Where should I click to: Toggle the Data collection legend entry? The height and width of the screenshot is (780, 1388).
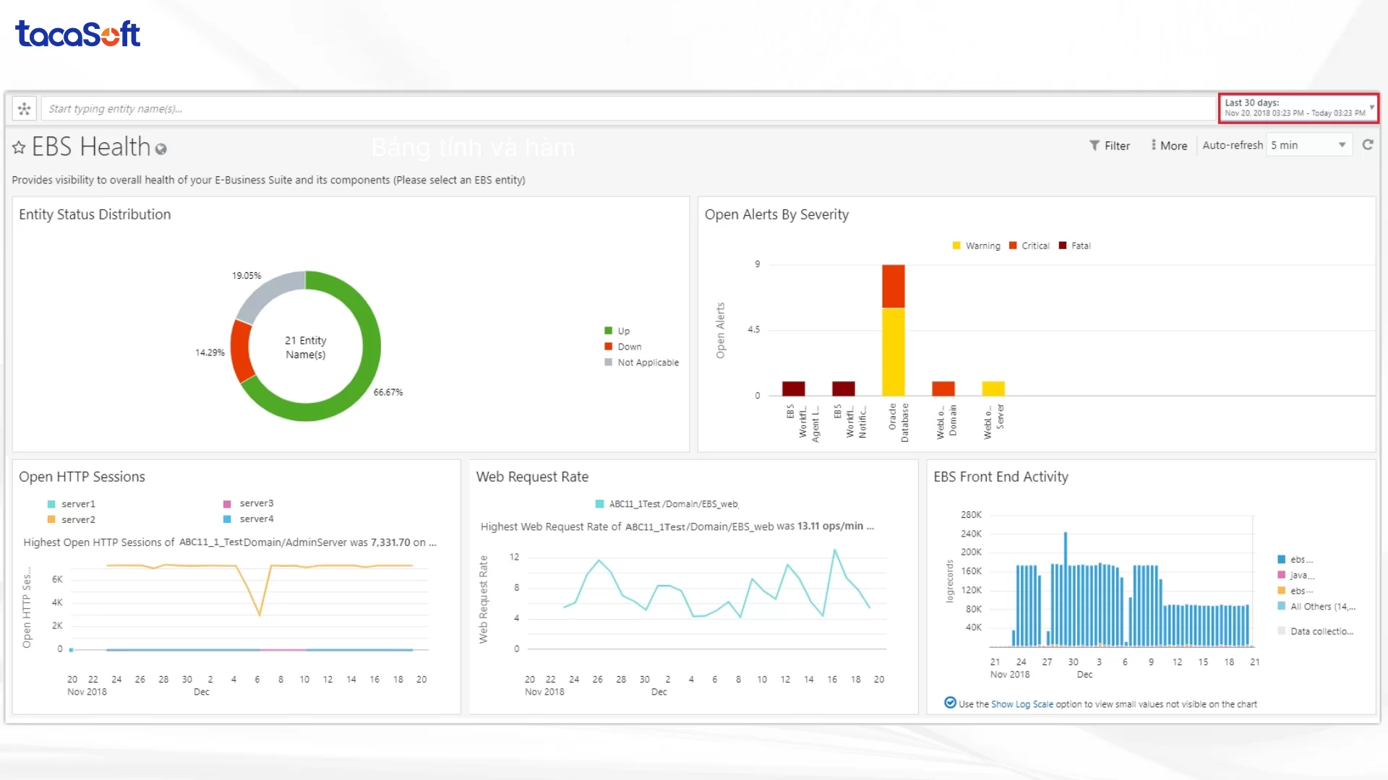pyautogui.click(x=1315, y=631)
